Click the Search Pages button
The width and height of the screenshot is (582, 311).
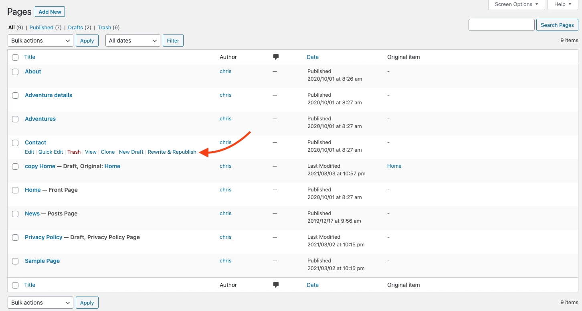pos(557,25)
